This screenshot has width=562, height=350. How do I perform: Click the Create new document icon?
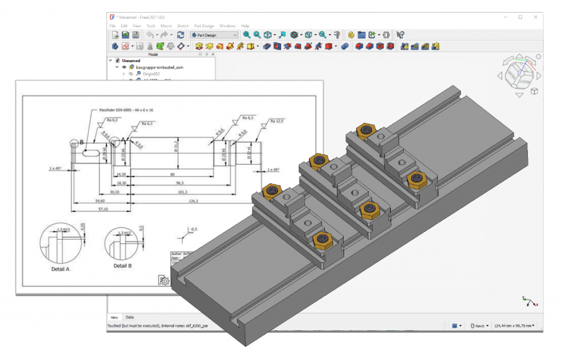(x=115, y=35)
